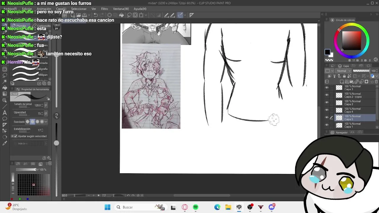Click the wrench icon in Tool Property

49,158
